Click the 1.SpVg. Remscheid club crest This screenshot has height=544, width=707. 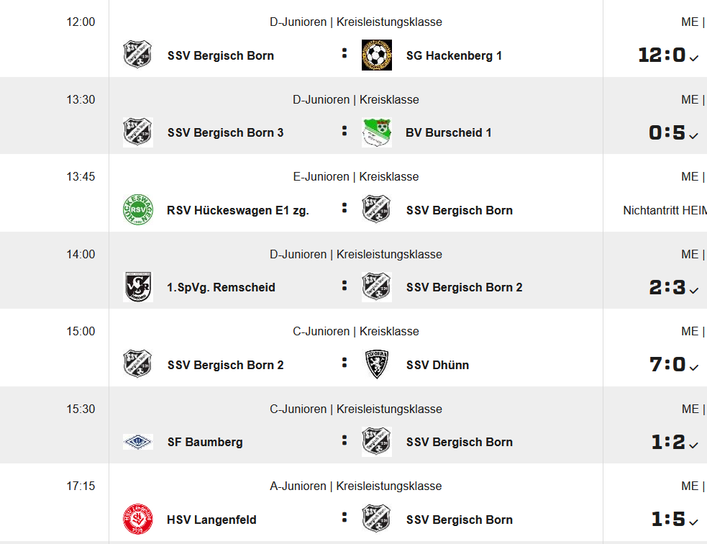[137, 287]
